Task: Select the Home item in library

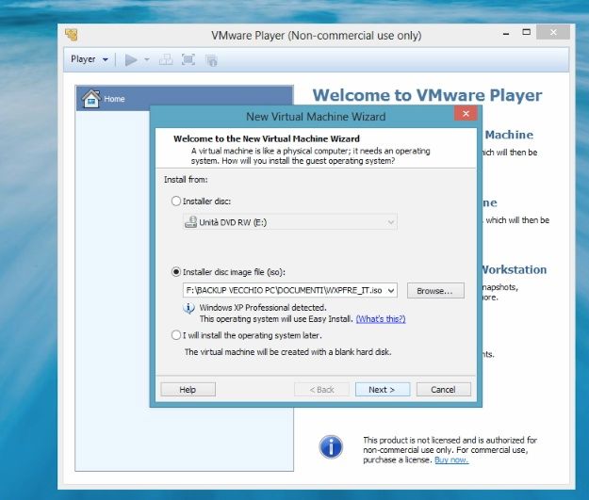Action: 185,98
